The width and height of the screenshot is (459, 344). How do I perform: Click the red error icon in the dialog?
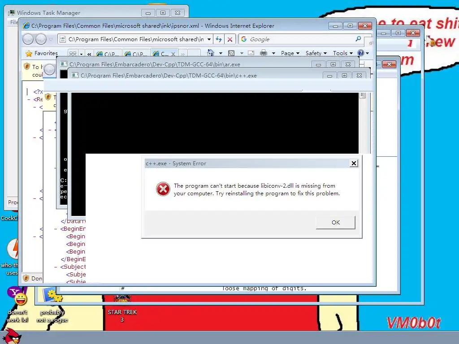click(163, 189)
